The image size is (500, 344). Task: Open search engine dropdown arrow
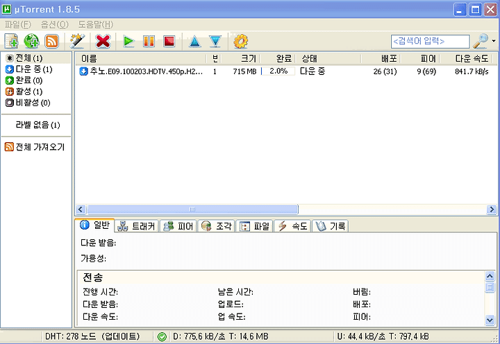click(494, 41)
